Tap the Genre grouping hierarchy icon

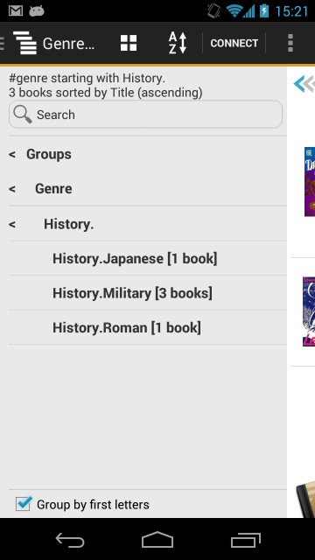(x=24, y=43)
